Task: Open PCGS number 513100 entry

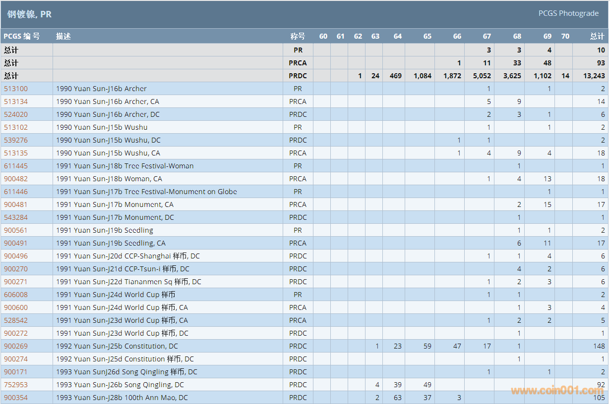Action: click(x=16, y=89)
